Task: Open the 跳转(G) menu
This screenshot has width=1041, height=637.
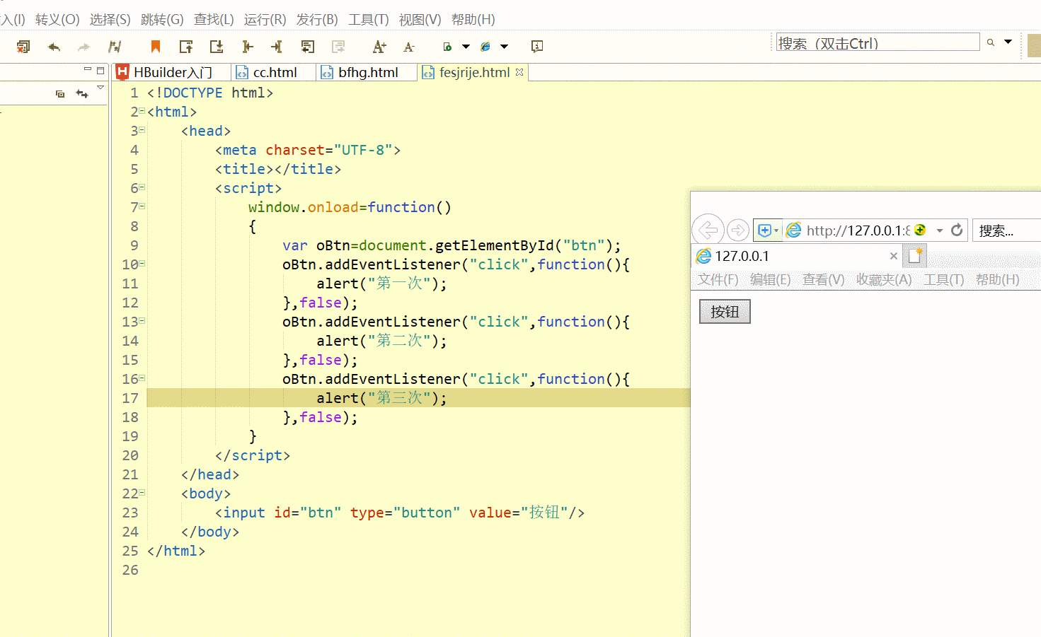Action: [162, 20]
